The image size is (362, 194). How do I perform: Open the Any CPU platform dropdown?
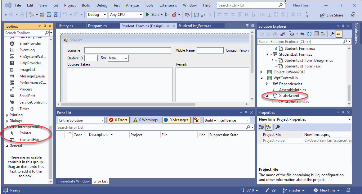click(x=126, y=15)
